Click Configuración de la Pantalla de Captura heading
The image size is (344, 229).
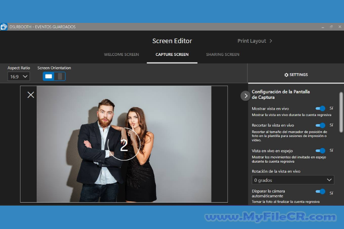coord(280,94)
